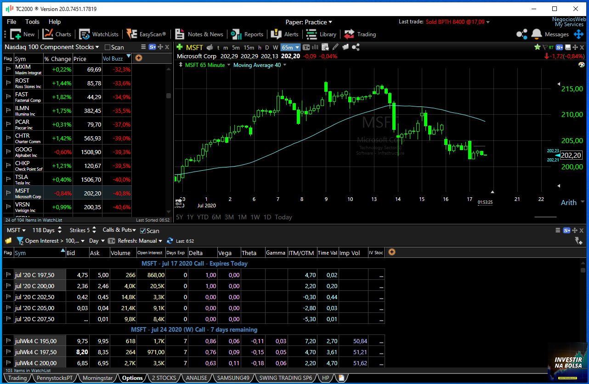Click the filter funnel icon in options panel
The height and width of the screenshot is (384, 589).
[x=20, y=241]
